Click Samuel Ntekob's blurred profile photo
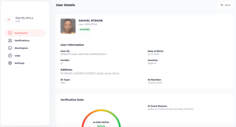The height and width of the screenshot is (127, 236). point(68,26)
